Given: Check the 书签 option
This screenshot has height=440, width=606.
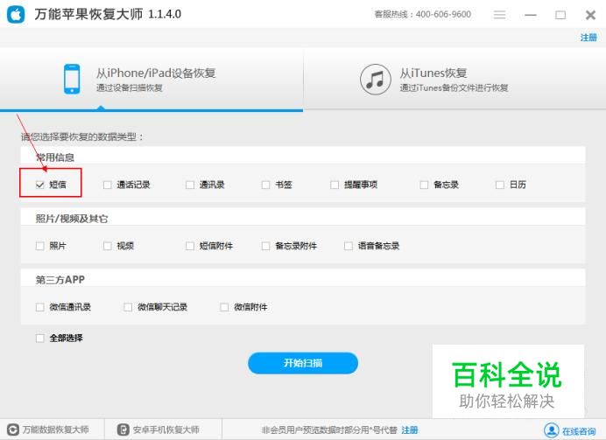Looking at the screenshot, I should click(265, 185).
